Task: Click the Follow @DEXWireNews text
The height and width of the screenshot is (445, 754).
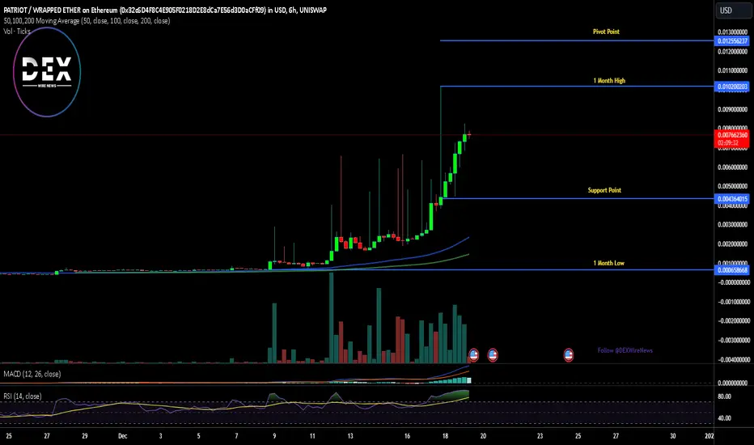Action: (625, 350)
